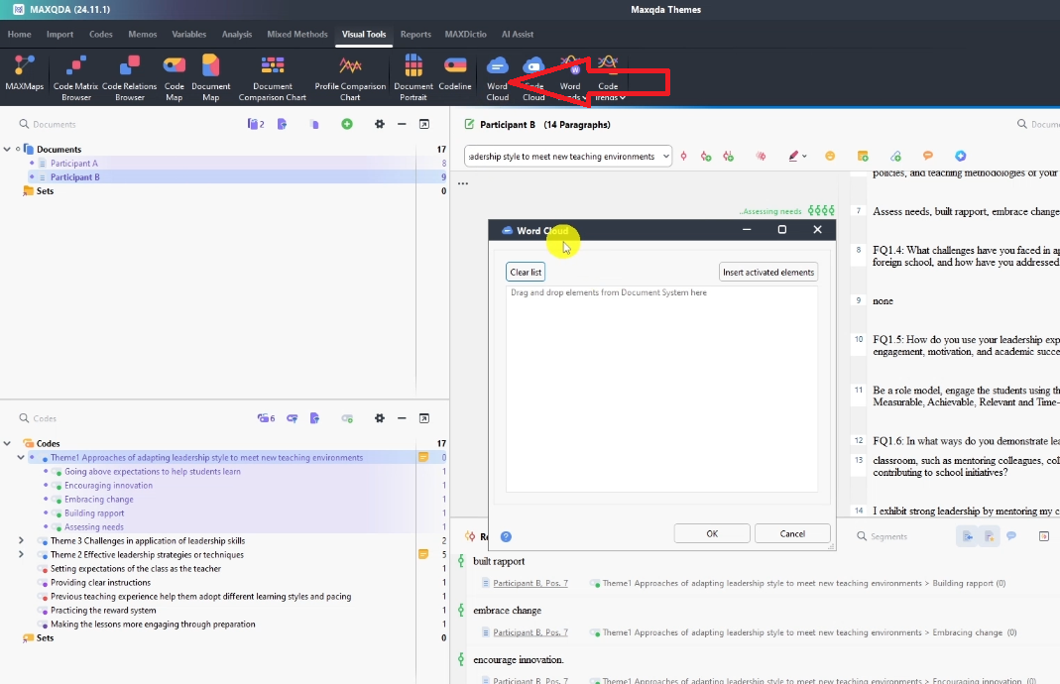Click the Word Cloud ribbon icon
Viewport: 1060px width, 684px height.
point(498,76)
